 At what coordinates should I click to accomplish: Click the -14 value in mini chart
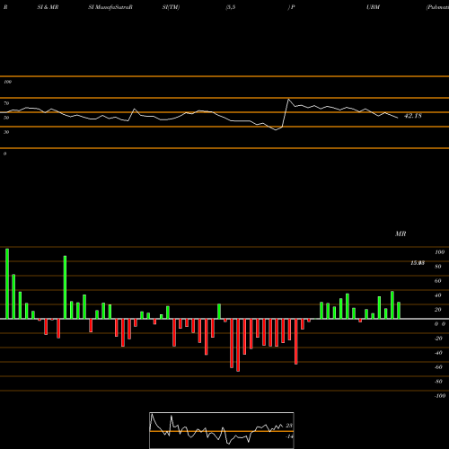[289, 436]
